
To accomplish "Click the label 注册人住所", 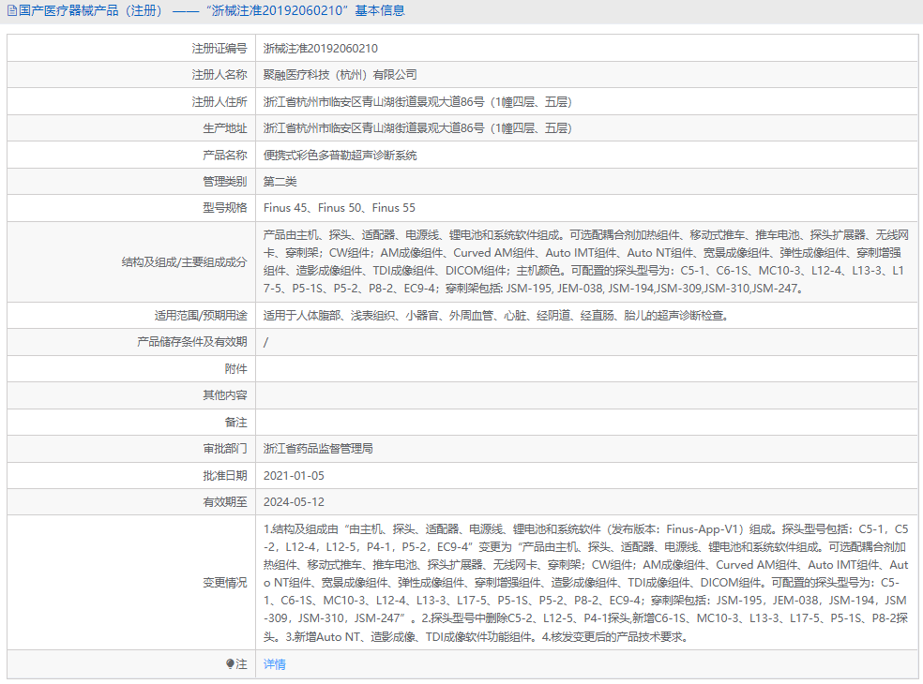I will point(219,102).
